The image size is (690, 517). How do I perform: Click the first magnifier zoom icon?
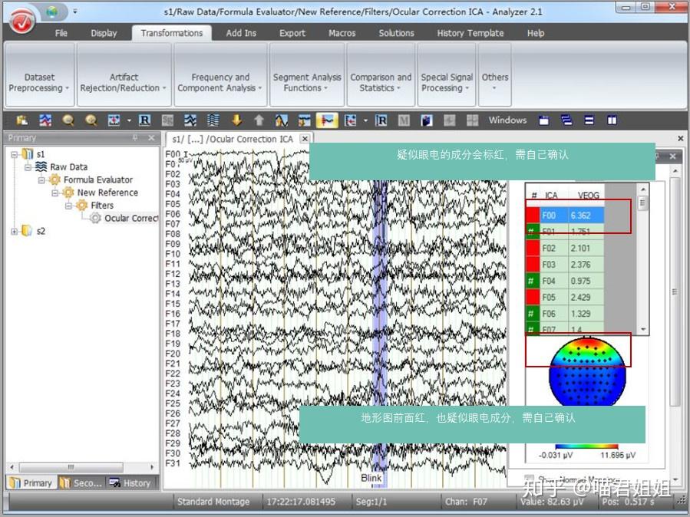point(68,120)
